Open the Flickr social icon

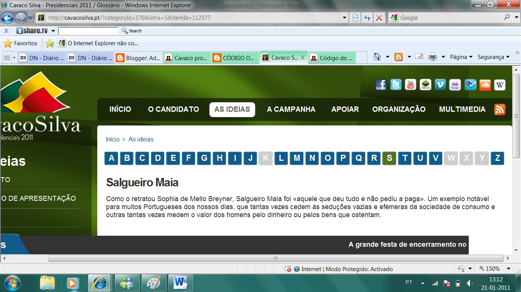click(455, 84)
